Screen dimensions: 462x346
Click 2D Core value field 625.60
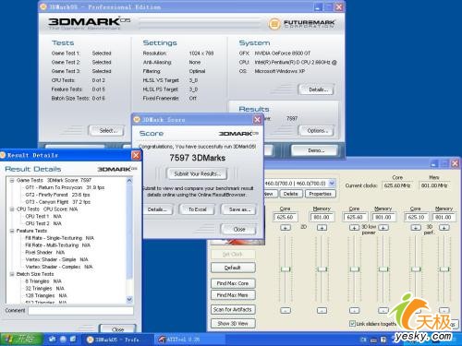click(286, 218)
